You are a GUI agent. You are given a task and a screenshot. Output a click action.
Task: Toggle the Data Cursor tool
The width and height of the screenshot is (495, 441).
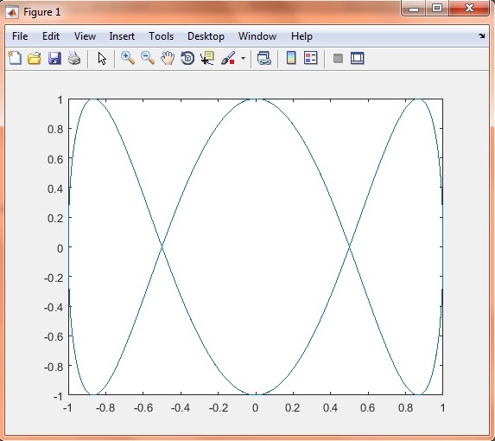[x=207, y=59]
